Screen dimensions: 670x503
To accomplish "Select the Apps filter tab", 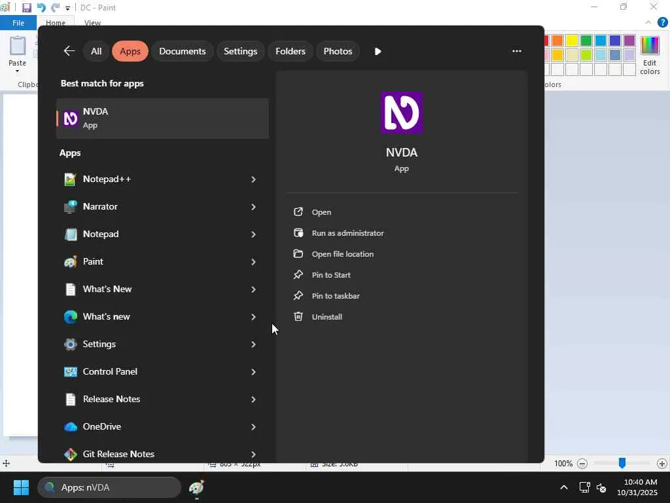I will pyautogui.click(x=130, y=51).
